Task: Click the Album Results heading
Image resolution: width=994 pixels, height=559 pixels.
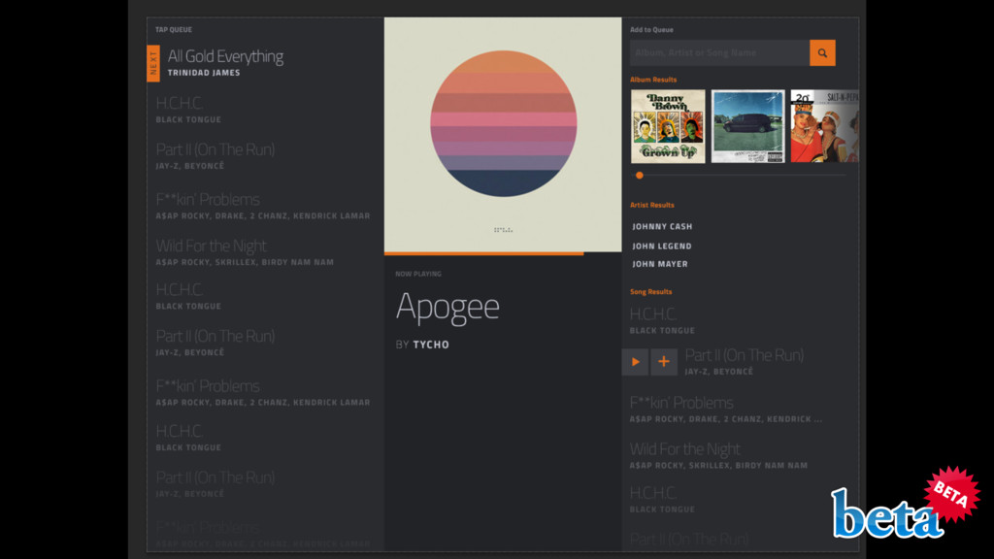Action: 653,80
